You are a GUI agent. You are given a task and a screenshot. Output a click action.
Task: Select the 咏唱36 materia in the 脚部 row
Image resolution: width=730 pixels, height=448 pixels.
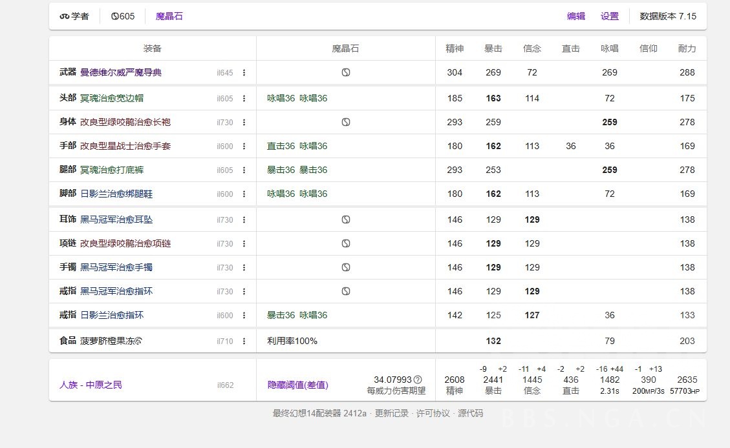281,194
